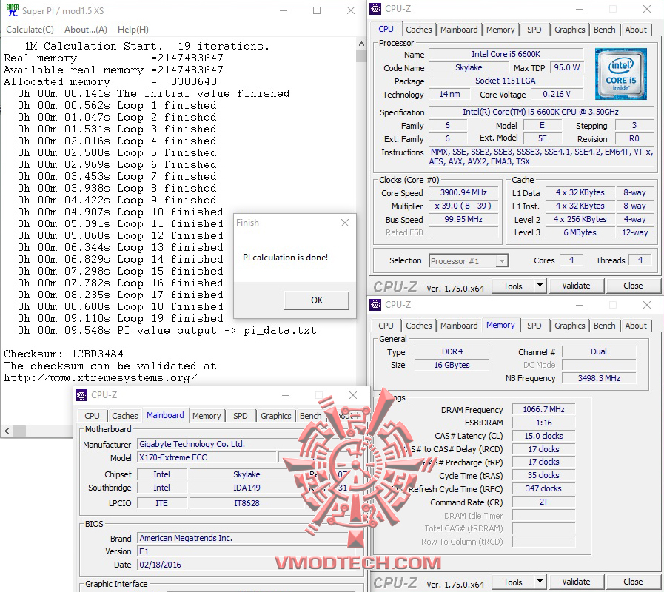
Task: Click the CPU-Z icon in Memory window title bar
Action: coord(375,305)
